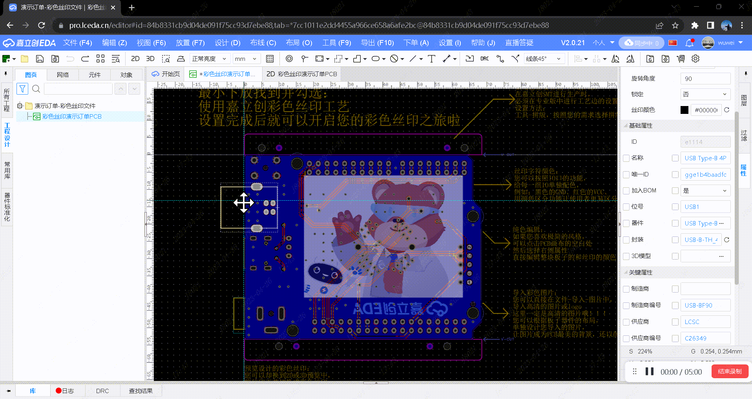Open the 导出 (F10) menu
The width and height of the screenshot is (752, 399).
tap(378, 42)
